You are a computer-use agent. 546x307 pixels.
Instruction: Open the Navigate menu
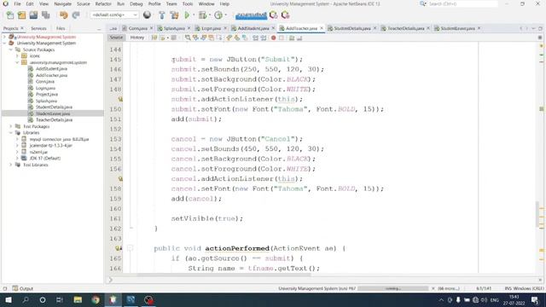(x=62, y=3)
